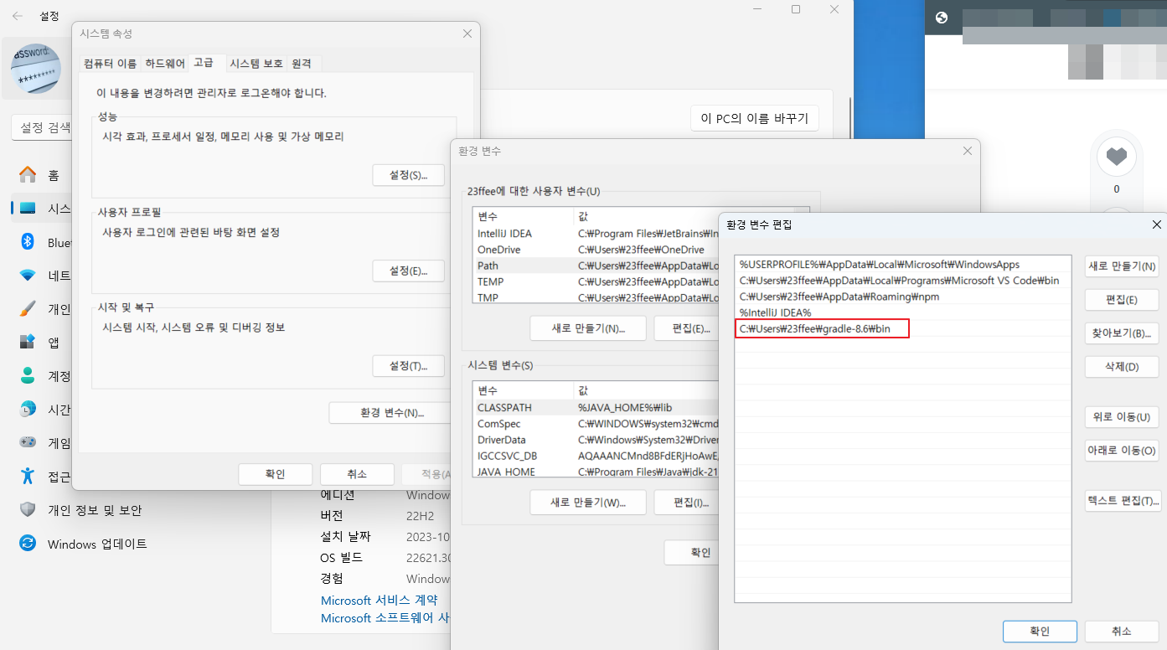1167x650 pixels.
Task: Switch to 컴퓨터 이름 tab
Action: pyautogui.click(x=110, y=64)
